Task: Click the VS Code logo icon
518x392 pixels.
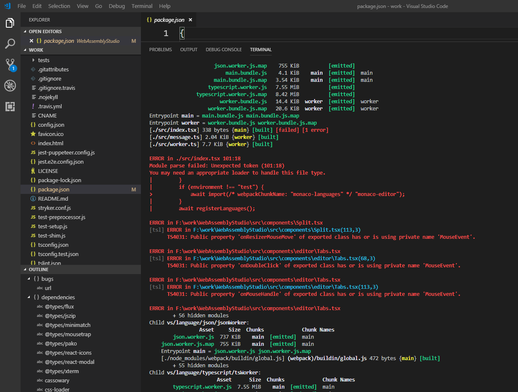Action: point(7,6)
